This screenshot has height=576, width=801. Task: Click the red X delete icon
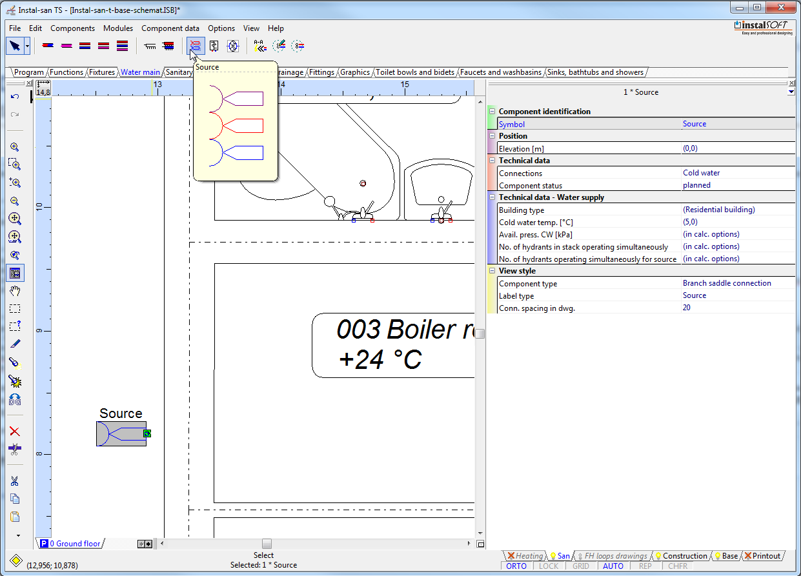15,432
